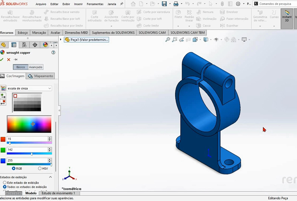
Task: Click the Print icon in the top toolbar
Action: pyautogui.click(x=176, y=4)
